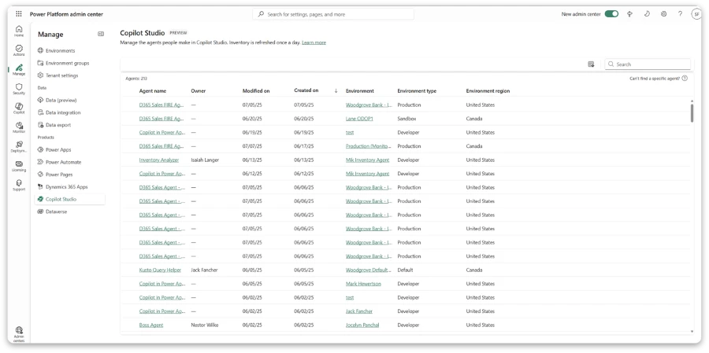
Task: Collapse the Manage navigation panel
Action: point(101,34)
